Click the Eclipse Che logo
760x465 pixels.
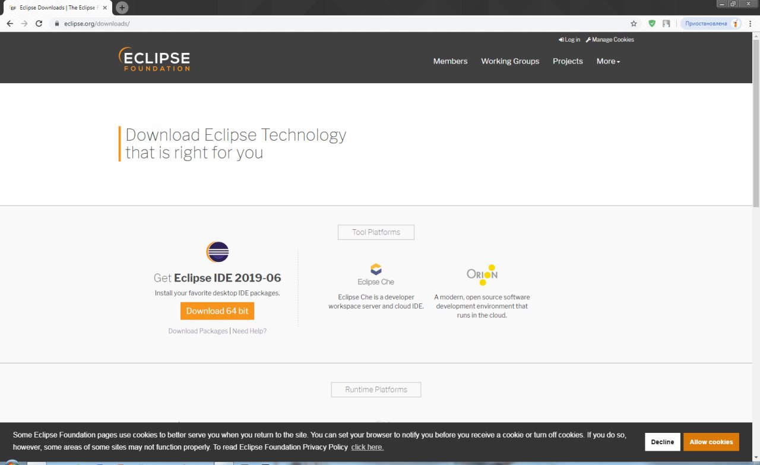point(376,274)
